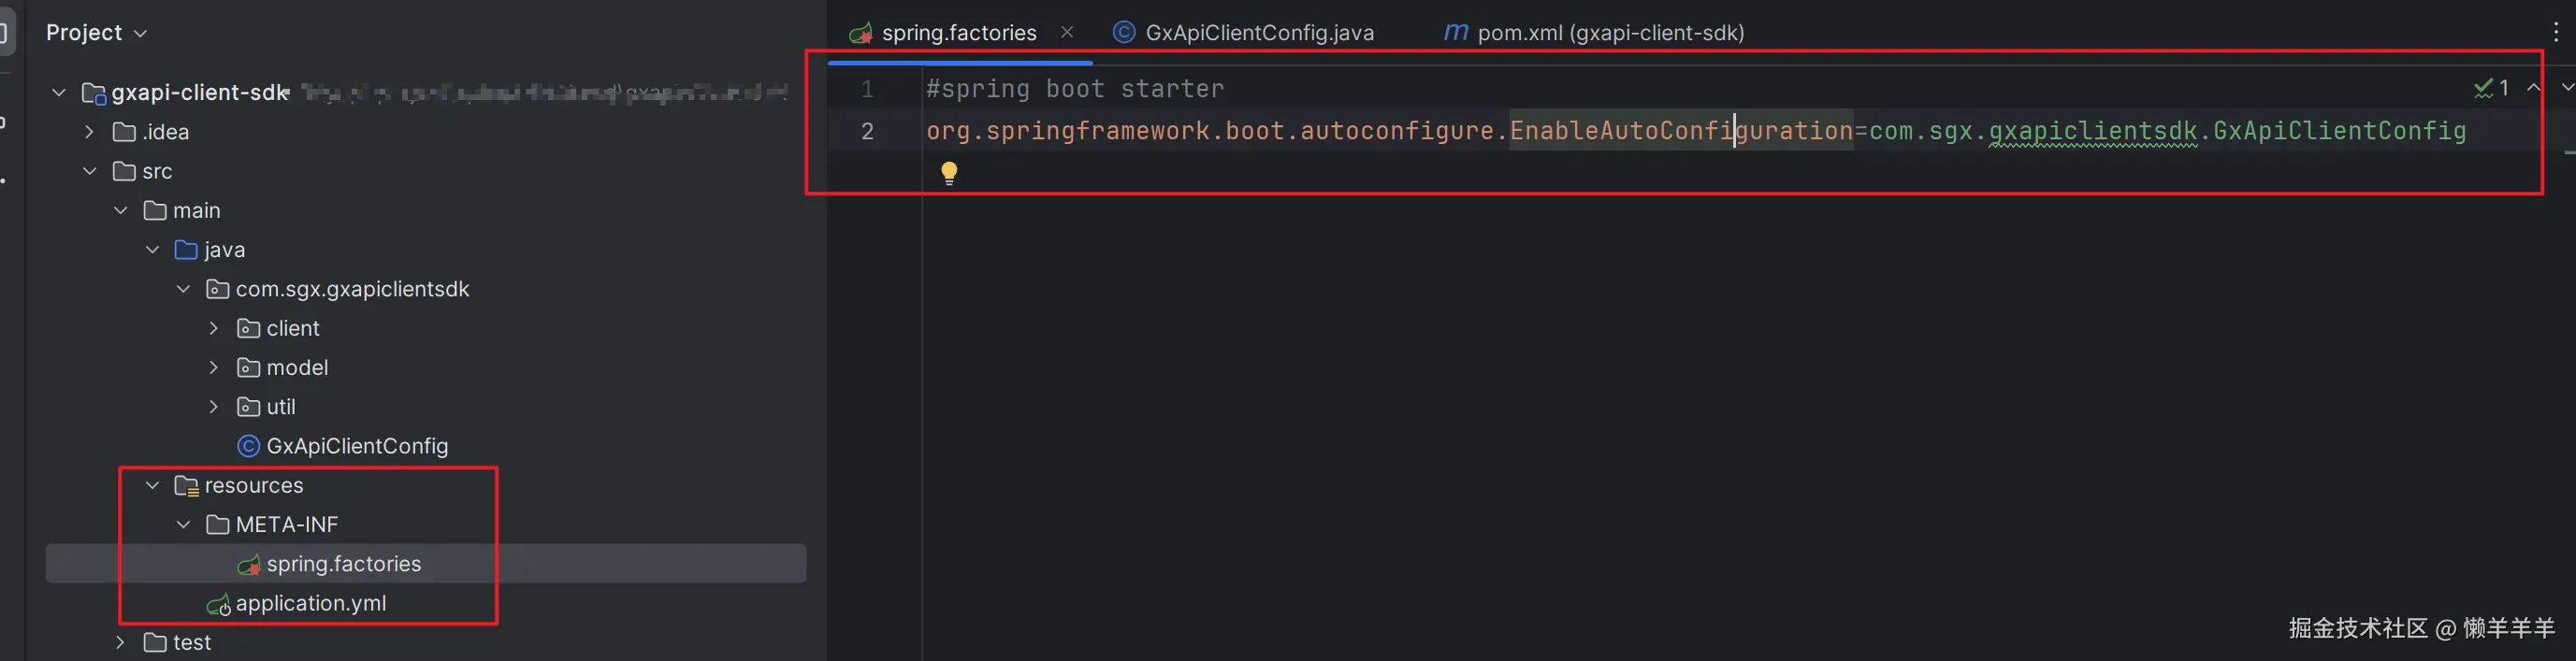Screen dimensions: 2576x661
Task: Collapse the META-INF folder
Action: [184, 525]
